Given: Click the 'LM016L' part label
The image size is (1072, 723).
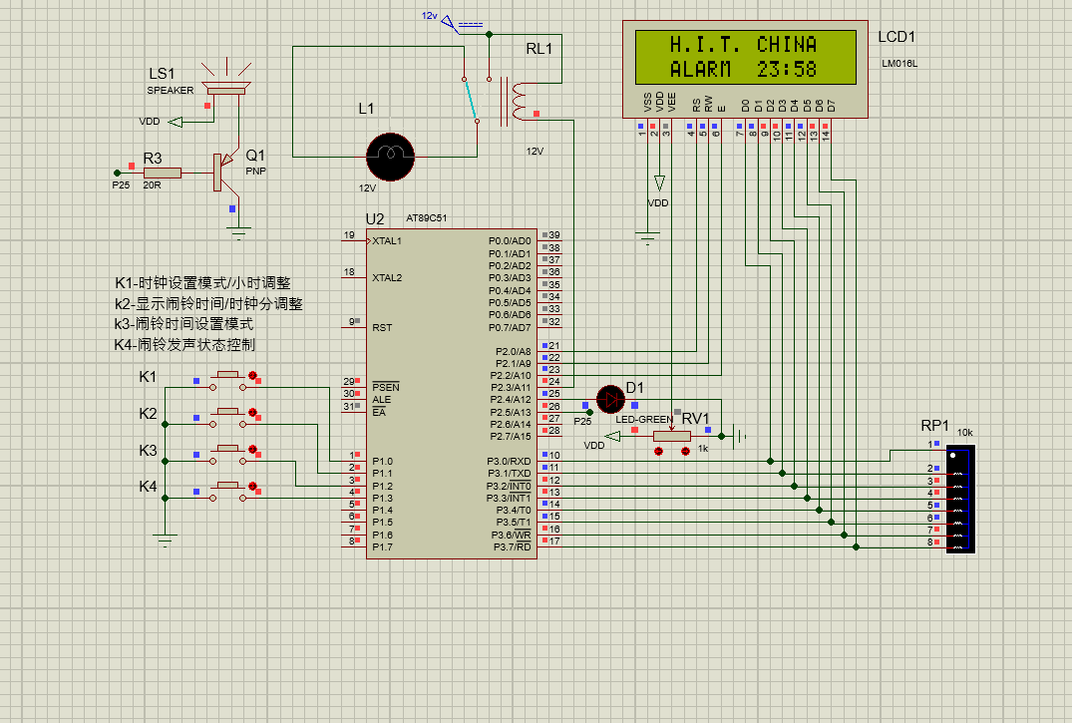Looking at the screenshot, I should click(x=899, y=64).
